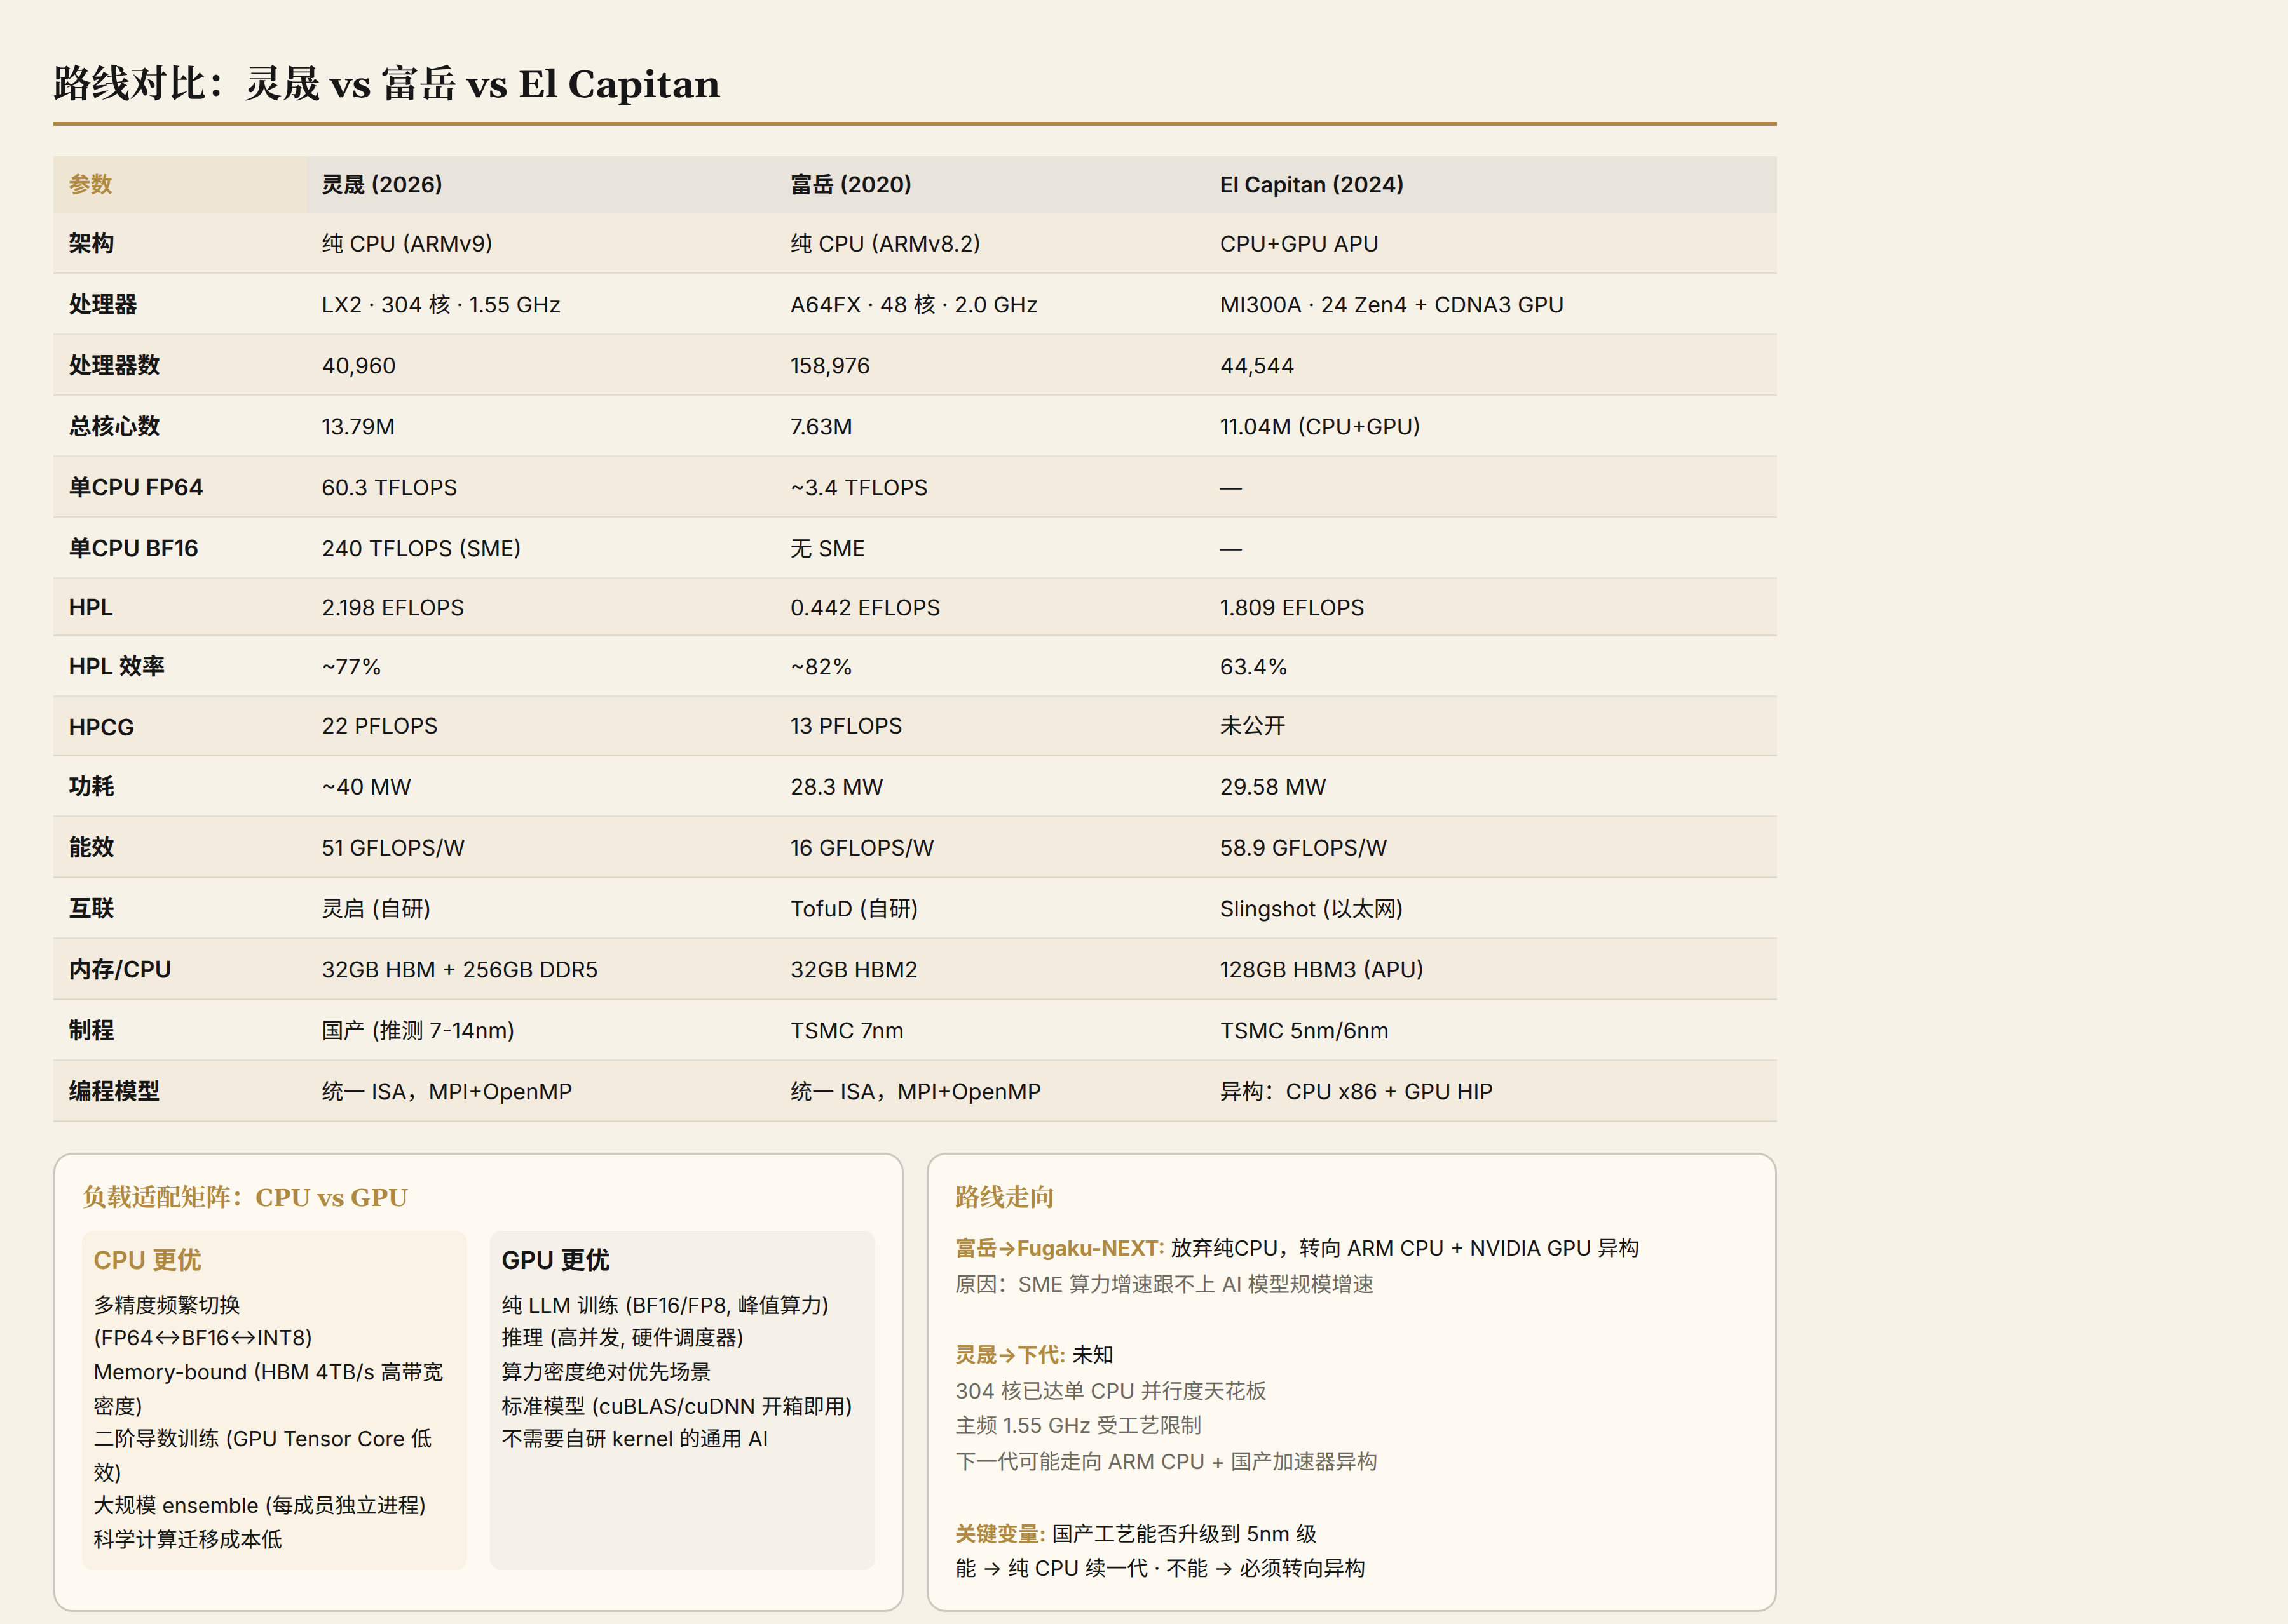Click the total cores value 7.63M

coord(821,427)
